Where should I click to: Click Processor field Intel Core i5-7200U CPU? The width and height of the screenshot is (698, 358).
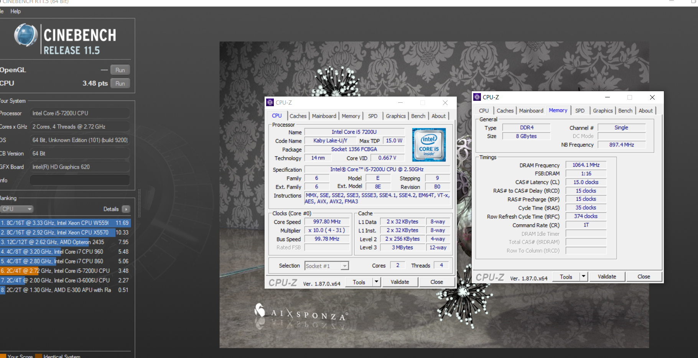tap(80, 113)
